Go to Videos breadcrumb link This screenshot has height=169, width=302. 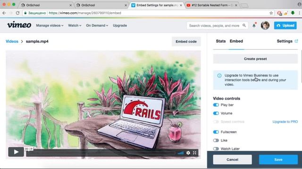(x=12, y=41)
